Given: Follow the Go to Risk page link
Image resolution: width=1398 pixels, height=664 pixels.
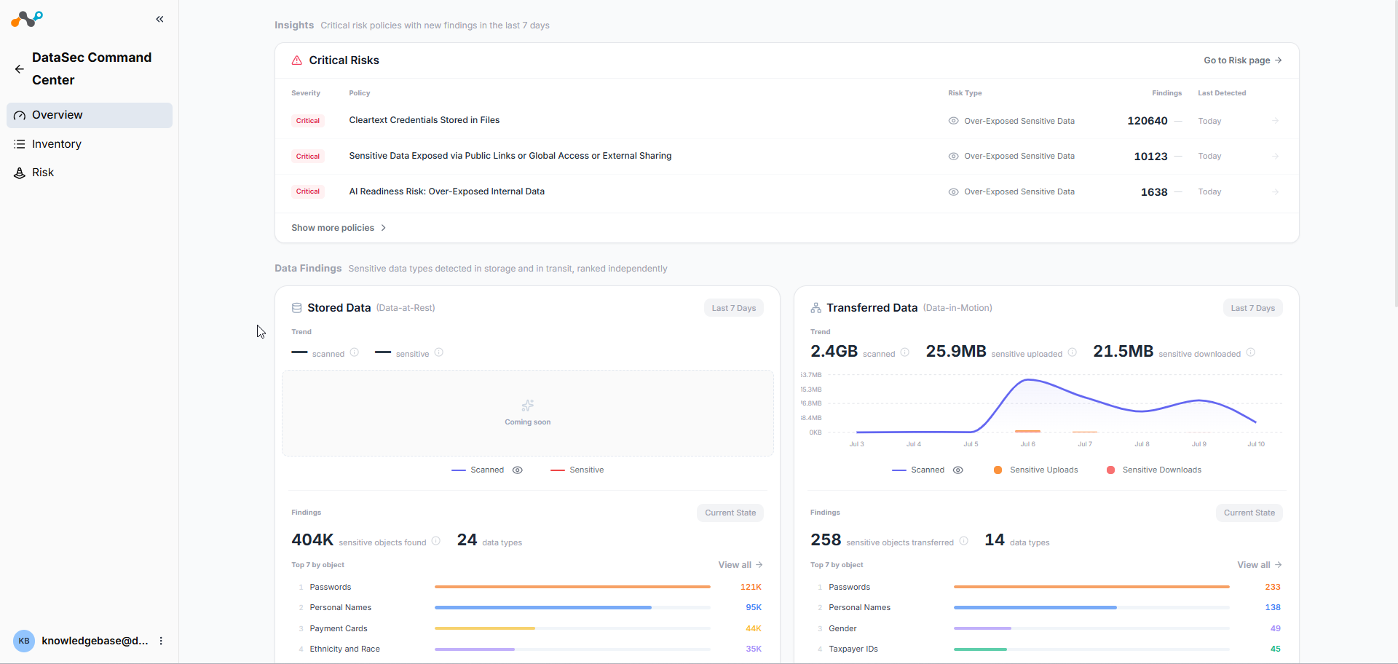Looking at the screenshot, I should [x=1242, y=60].
